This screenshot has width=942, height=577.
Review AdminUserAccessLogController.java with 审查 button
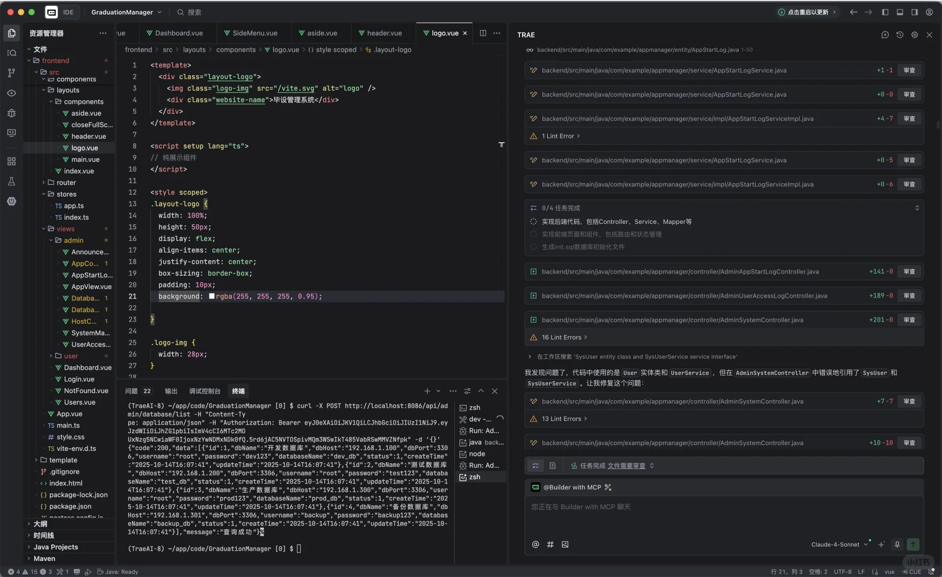coord(909,295)
